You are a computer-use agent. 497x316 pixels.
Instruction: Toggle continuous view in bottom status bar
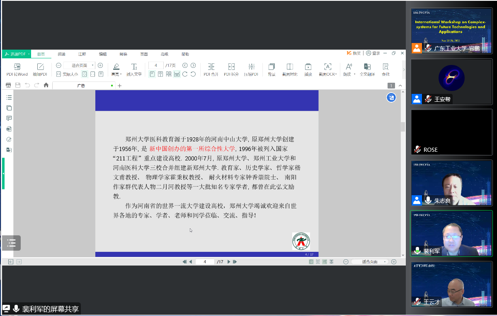(x=324, y=261)
